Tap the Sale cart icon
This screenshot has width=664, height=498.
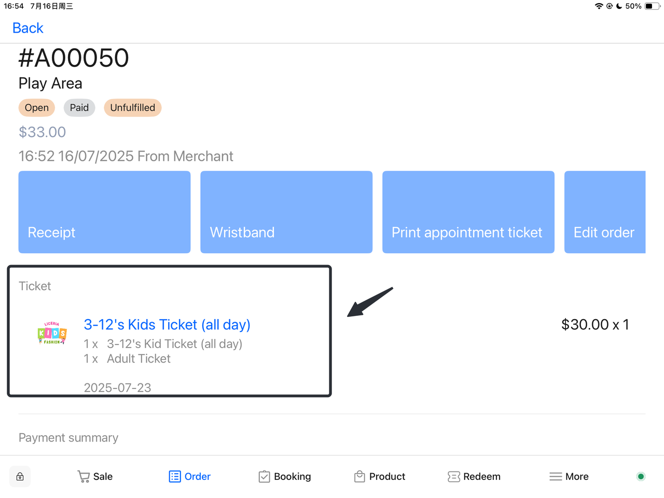point(83,477)
